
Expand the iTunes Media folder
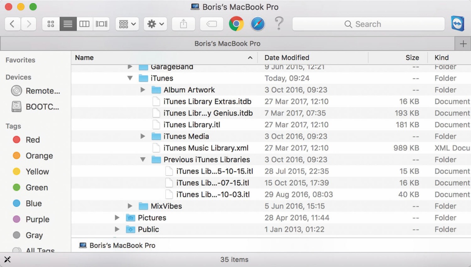[x=143, y=136]
